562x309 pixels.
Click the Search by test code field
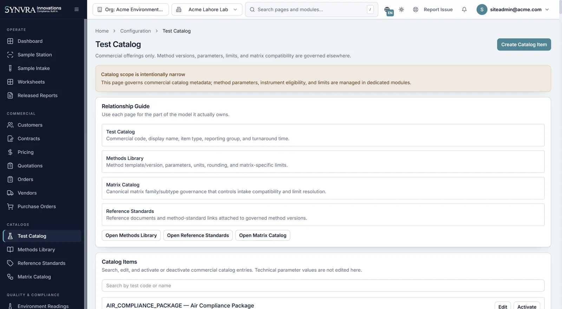pos(323,286)
